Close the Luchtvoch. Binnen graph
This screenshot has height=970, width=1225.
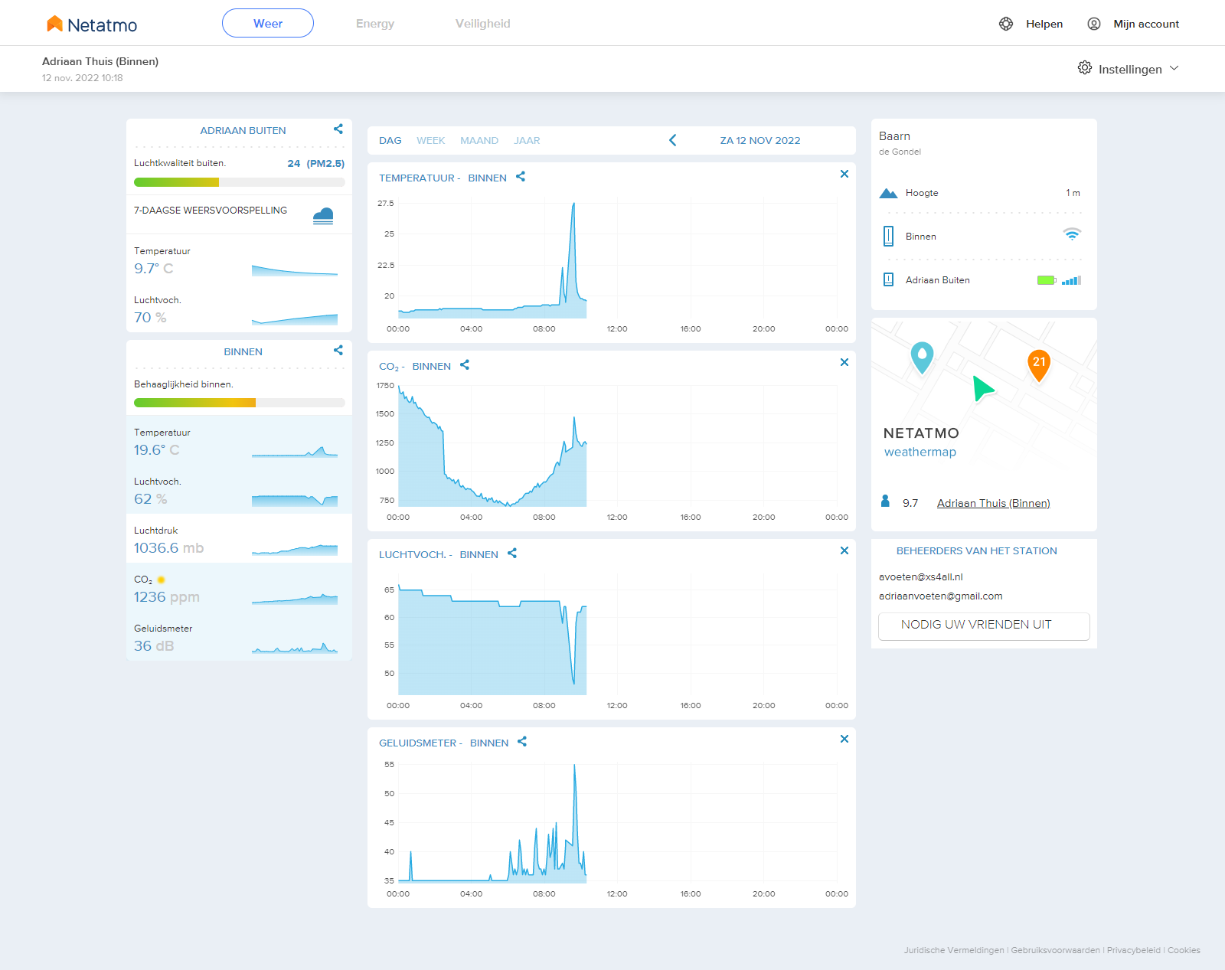click(x=844, y=550)
